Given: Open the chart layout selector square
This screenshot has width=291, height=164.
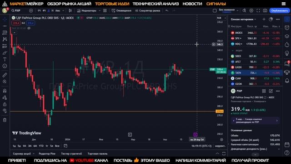Looking at the screenshot, I should click(x=215, y=10).
